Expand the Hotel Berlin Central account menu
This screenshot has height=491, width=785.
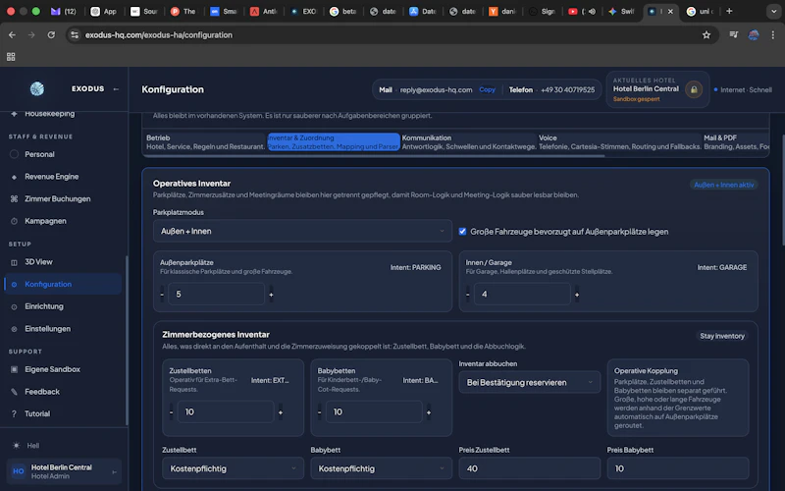(64, 471)
